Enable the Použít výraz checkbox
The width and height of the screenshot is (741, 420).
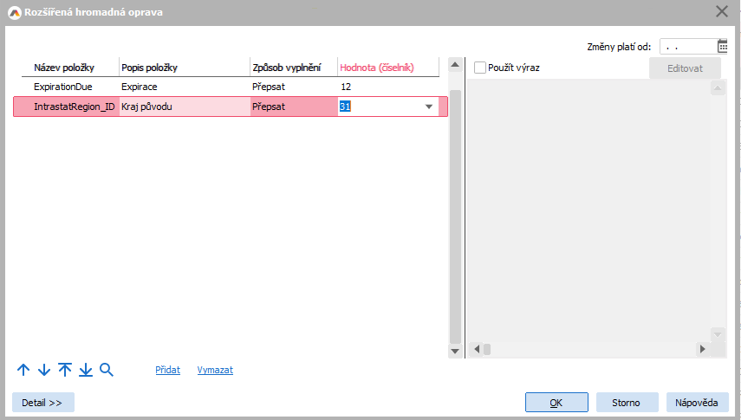coord(480,68)
